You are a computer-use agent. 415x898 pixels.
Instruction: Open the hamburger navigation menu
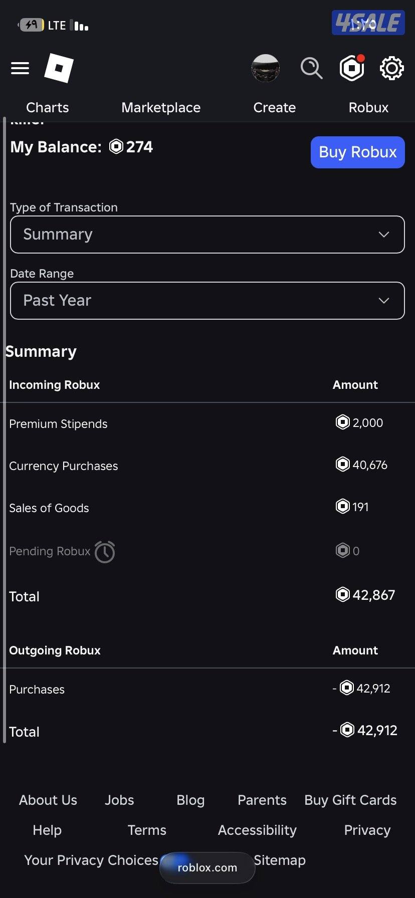point(20,68)
